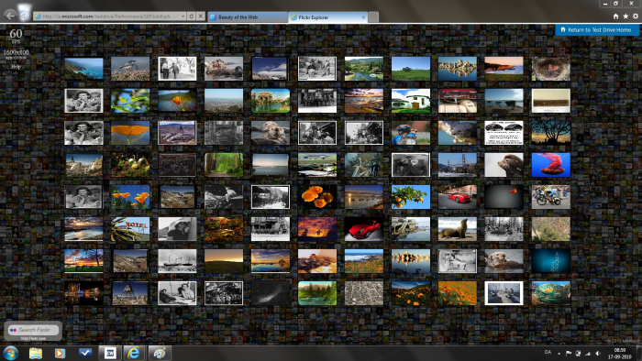
Task: Click the network signal tray icon
Action: tap(588, 354)
